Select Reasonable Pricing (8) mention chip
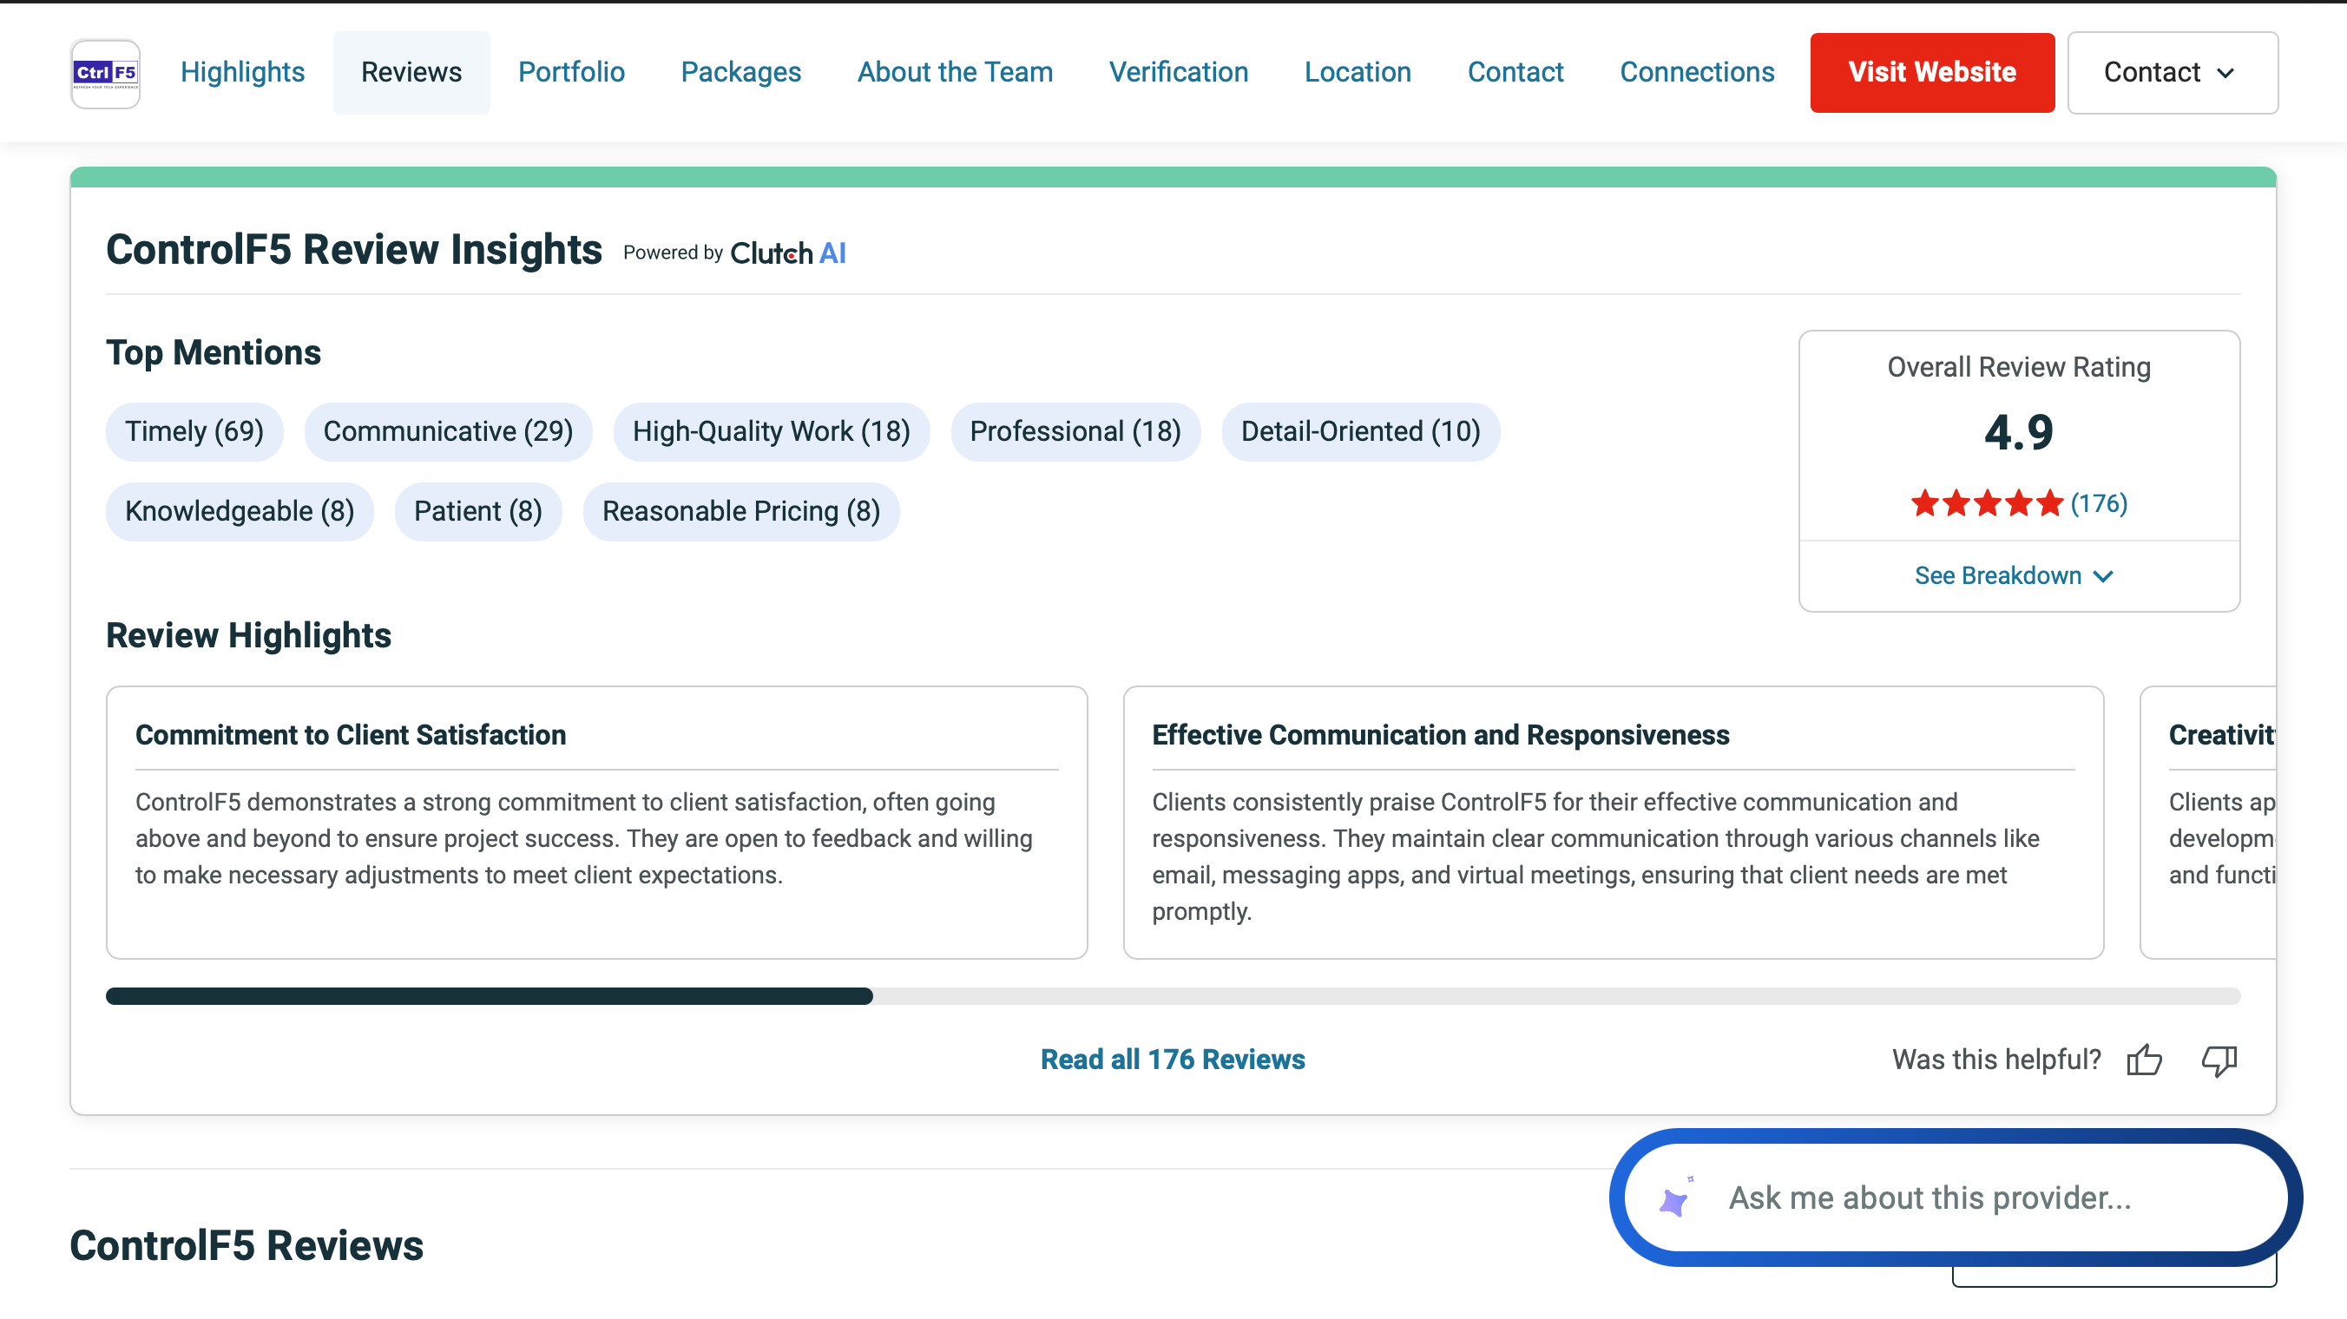The width and height of the screenshot is (2347, 1319). click(740, 512)
